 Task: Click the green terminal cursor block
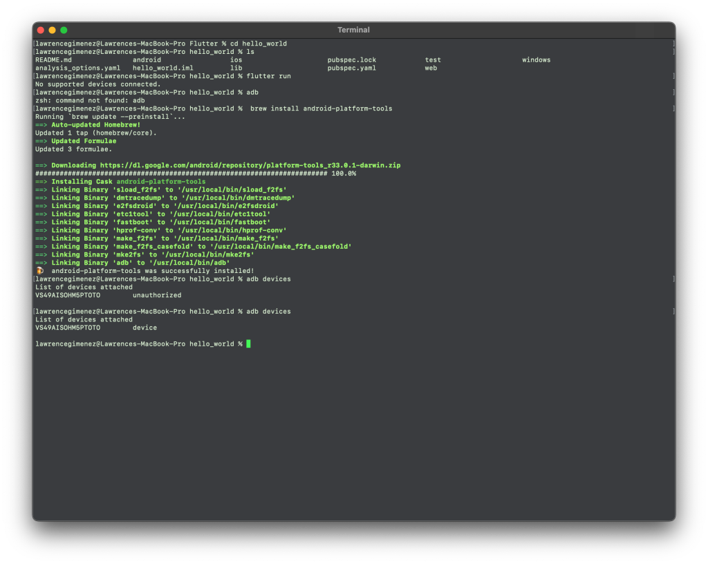(248, 344)
